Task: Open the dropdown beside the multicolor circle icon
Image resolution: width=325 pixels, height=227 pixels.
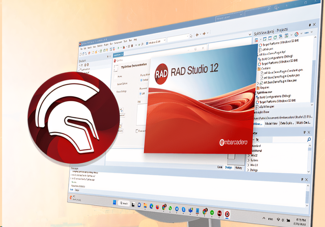Action: [x=301, y=33]
